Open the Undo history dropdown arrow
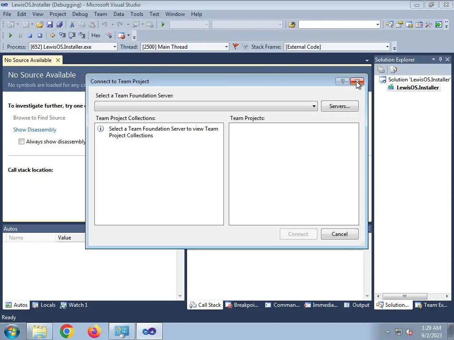Image resolution: width=454 pixels, height=340 pixels. 112,25
